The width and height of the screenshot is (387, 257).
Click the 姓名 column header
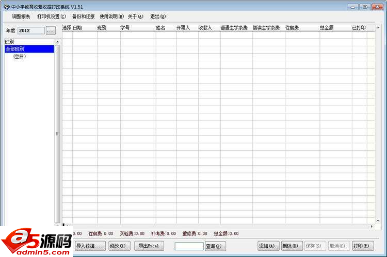(166, 28)
